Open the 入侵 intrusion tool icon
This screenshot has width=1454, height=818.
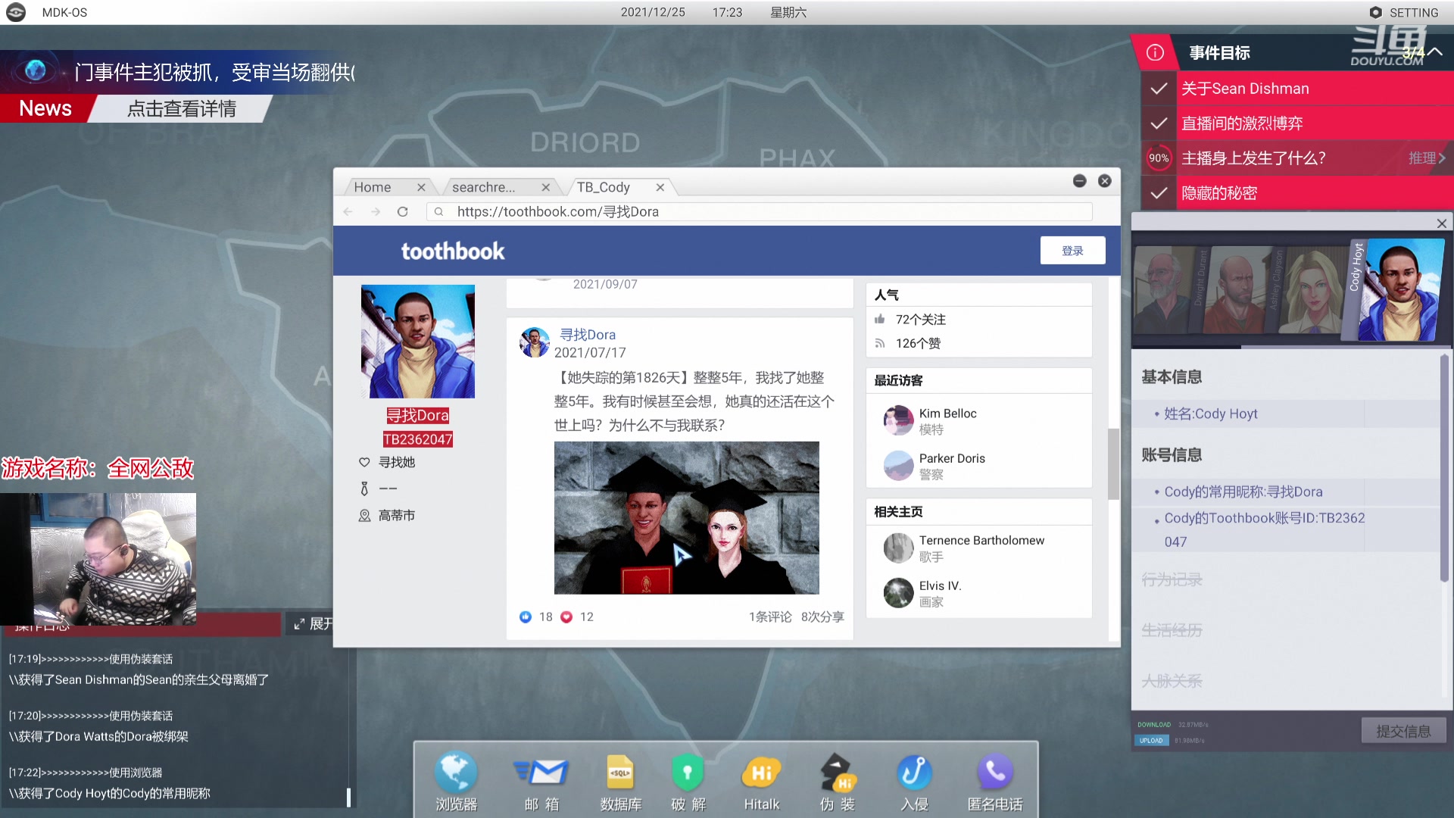[x=914, y=774]
